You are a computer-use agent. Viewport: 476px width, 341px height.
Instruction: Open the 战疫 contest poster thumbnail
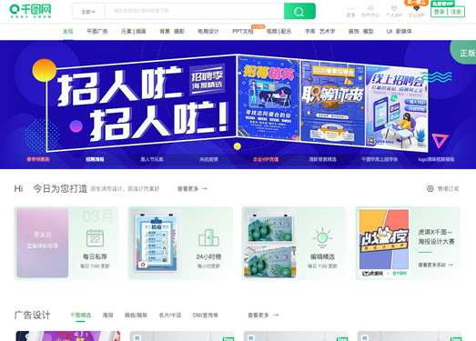(x=384, y=243)
